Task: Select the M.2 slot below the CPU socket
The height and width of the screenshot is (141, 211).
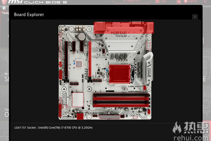Action: pos(97,81)
